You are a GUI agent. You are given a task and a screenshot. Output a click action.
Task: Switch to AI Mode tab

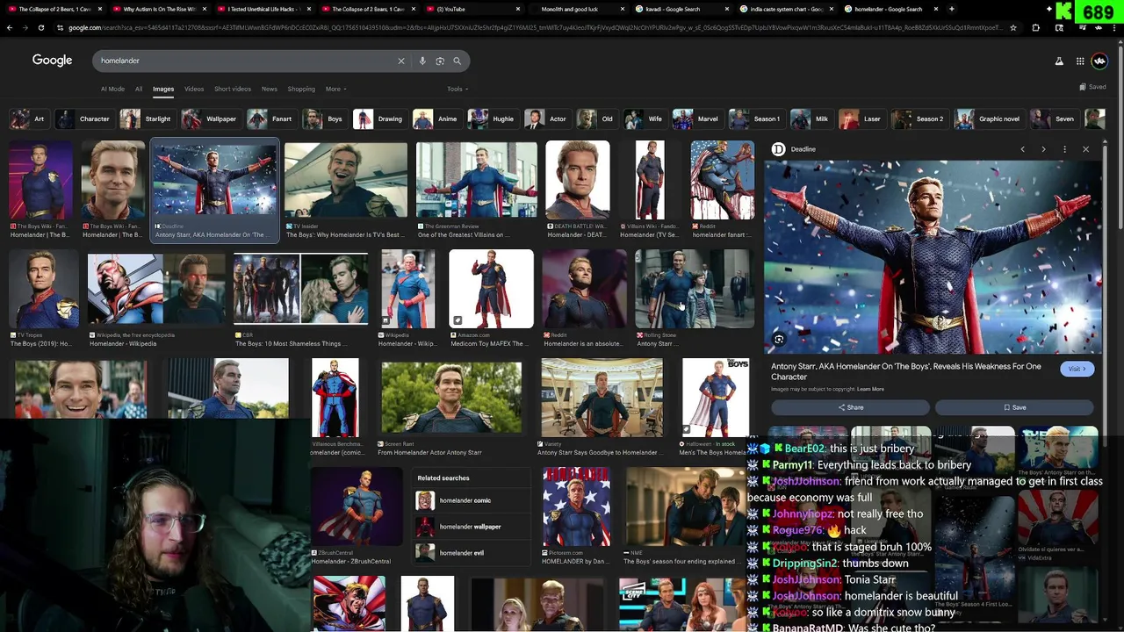click(x=112, y=89)
